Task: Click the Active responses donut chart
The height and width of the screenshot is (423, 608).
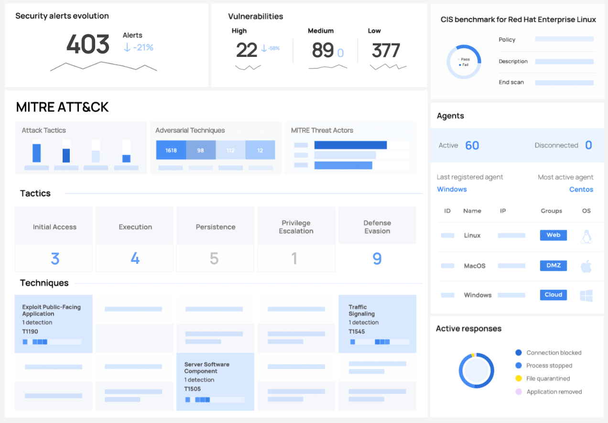Action: pyautogui.click(x=476, y=371)
